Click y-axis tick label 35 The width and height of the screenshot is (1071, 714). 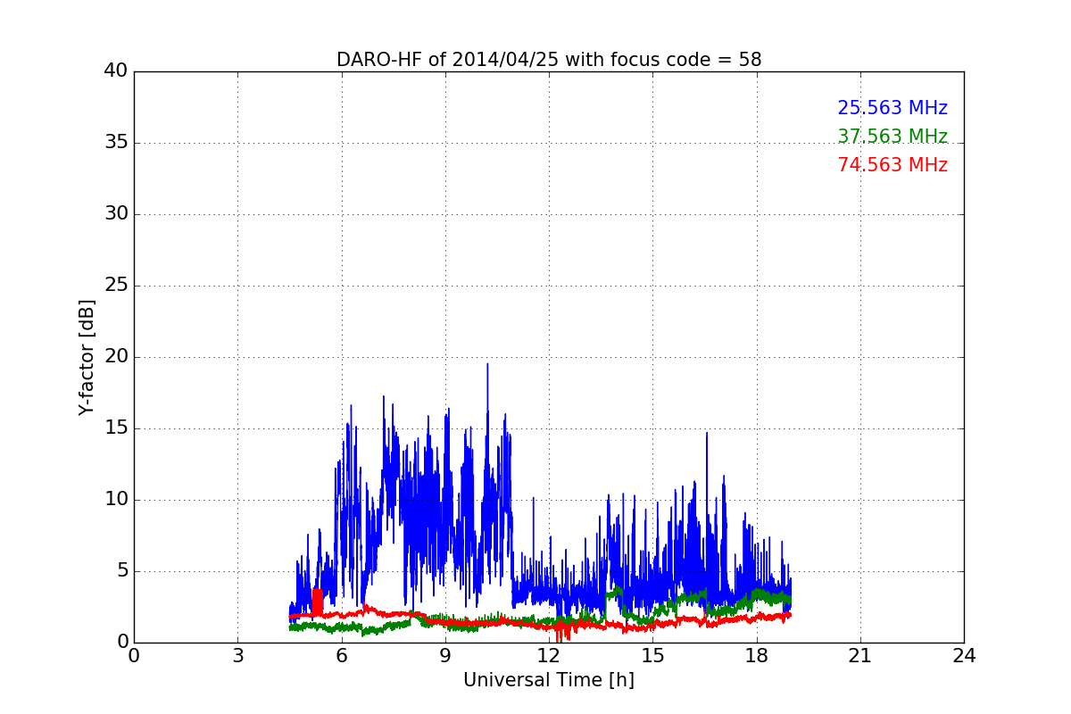(x=116, y=143)
